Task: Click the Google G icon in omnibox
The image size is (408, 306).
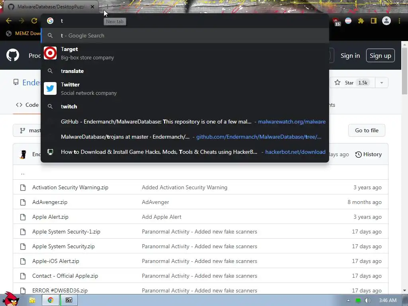Action: coord(50,21)
